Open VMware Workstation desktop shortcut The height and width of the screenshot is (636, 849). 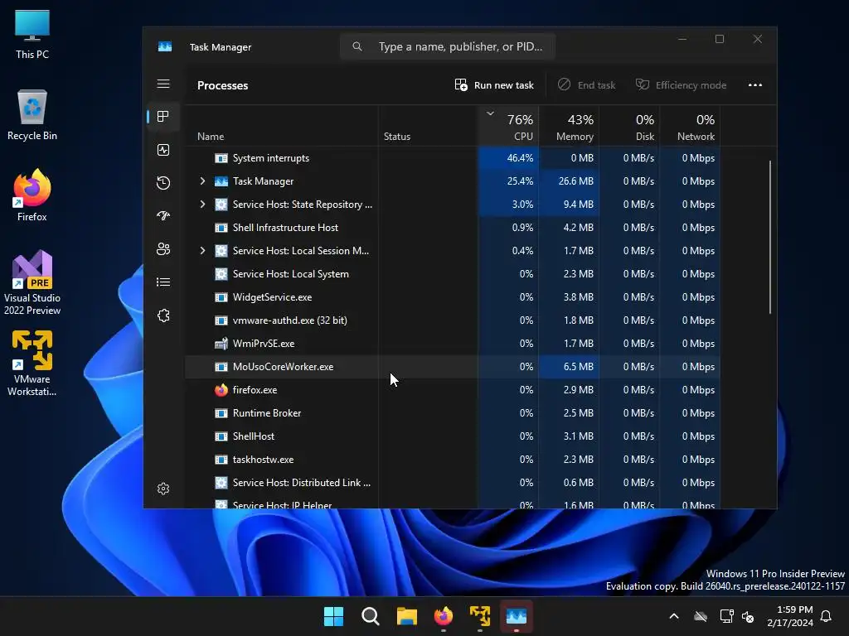(x=32, y=364)
